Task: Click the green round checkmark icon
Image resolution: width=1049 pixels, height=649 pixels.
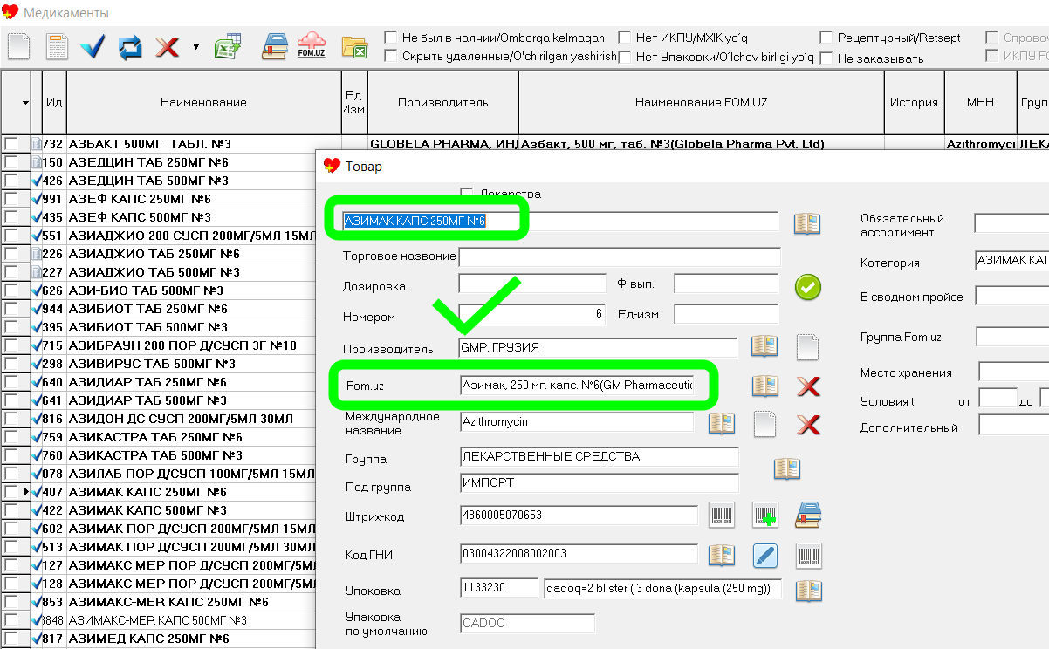Action: click(807, 287)
